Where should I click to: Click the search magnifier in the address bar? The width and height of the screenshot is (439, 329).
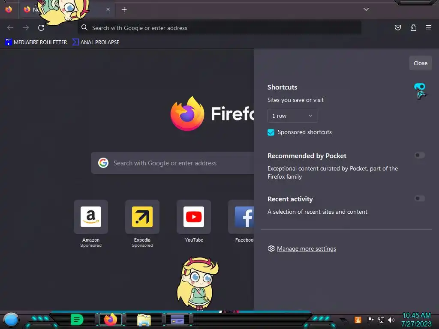pos(84,27)
